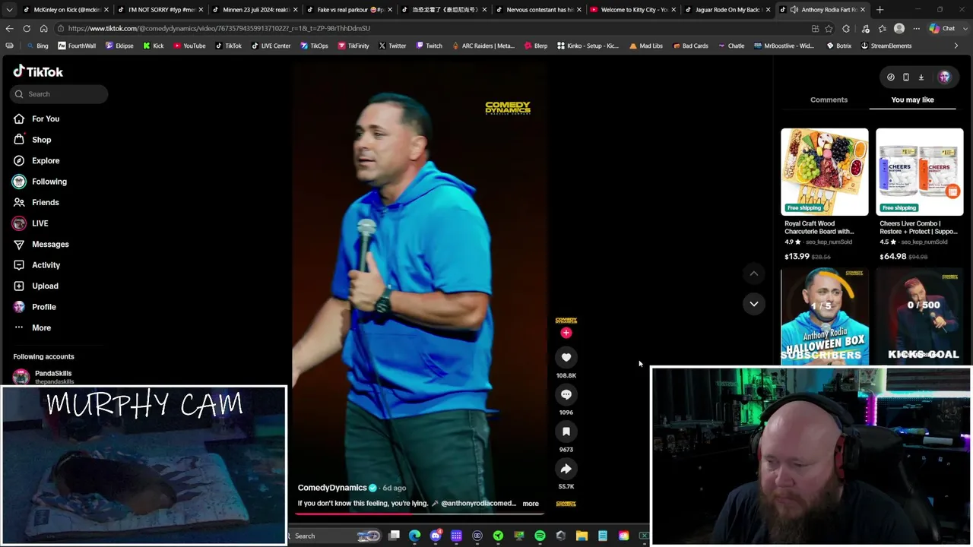The width and height of the screenshot is (973, 547).
Task: Open Spotify from the taskbar
Action: point(540,536)
